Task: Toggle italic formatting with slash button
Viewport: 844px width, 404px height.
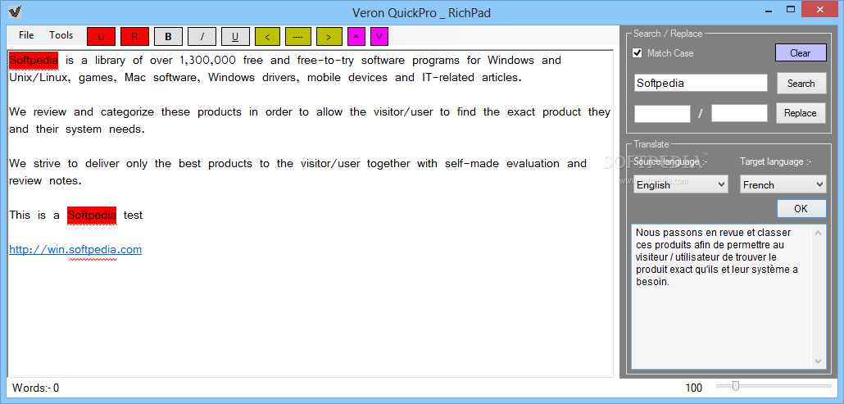Action: pyautogui.click(x=202, y=37)
